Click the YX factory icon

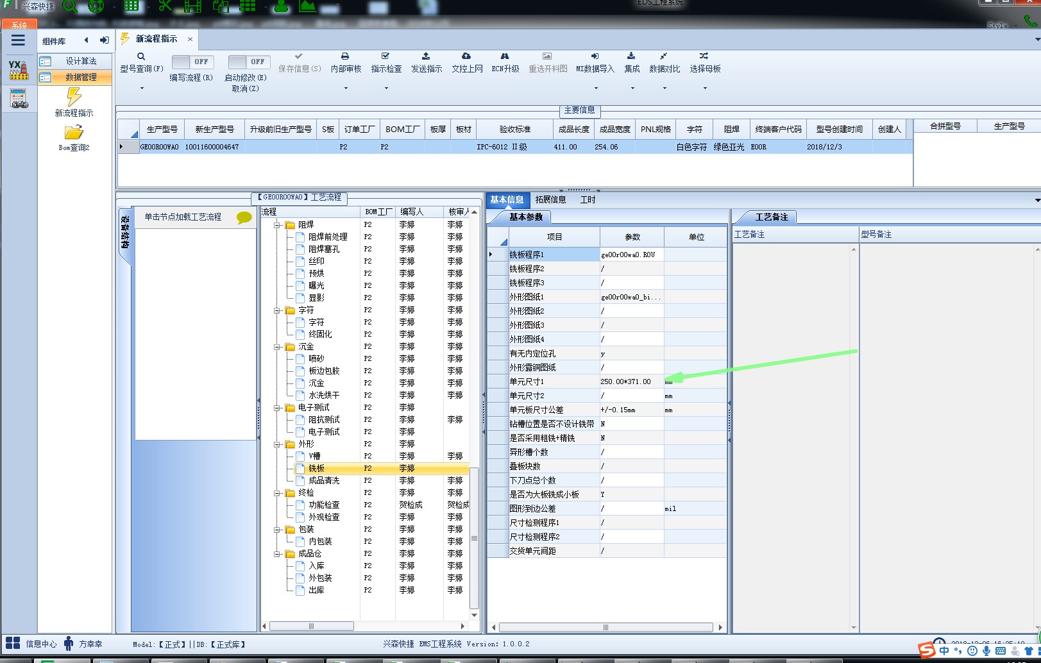click(18, 69)
